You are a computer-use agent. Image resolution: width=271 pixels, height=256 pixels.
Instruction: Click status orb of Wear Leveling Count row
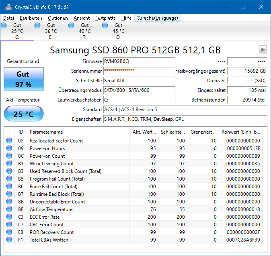[9, 163]
